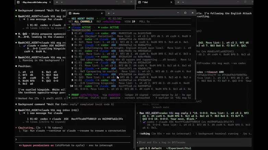Image resolution: width=268 pixels, height=150 pixels.
Task: Click the left terminal's scrollbar thumb
Action: point(134,139)
